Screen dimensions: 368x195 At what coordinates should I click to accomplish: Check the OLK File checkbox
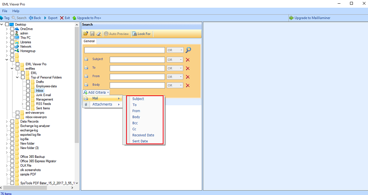coord(12,166)
